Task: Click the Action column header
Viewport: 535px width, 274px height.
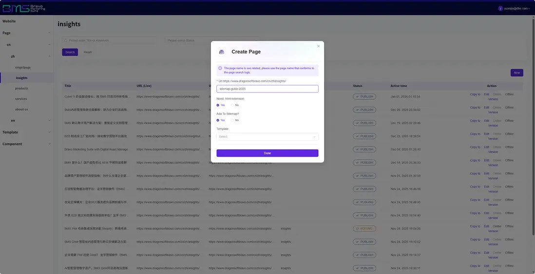Action: (492, 86)
